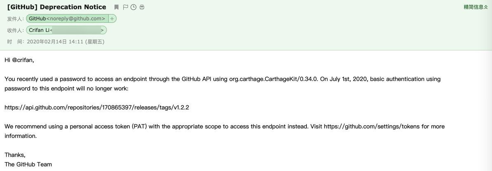The width and height of the screenshot is (492, 171).
Task: Click the 收件人 label
Action: click(15, 31)
